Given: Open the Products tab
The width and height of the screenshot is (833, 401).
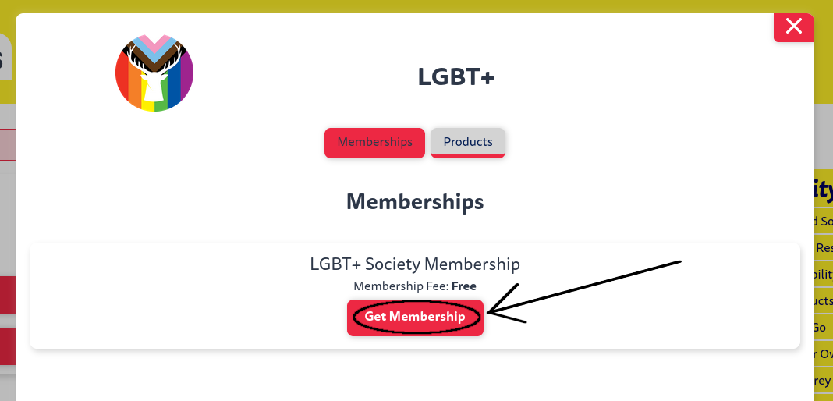Looking at the screenshot, I should (x=468, y=142).
